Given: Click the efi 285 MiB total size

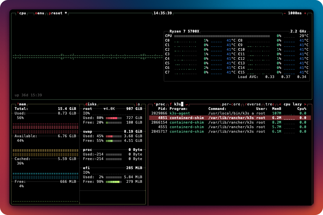Looking at the screenshot, I should 134,168.
